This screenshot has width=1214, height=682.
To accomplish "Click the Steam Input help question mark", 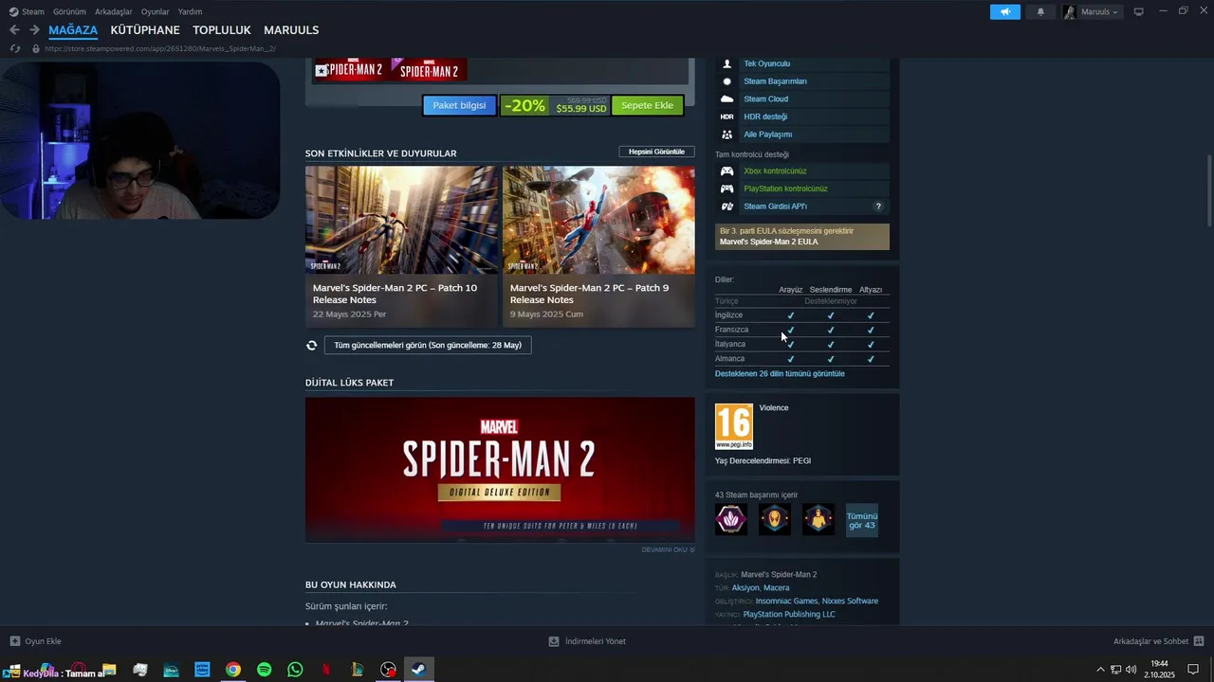I will pos(878,206).
